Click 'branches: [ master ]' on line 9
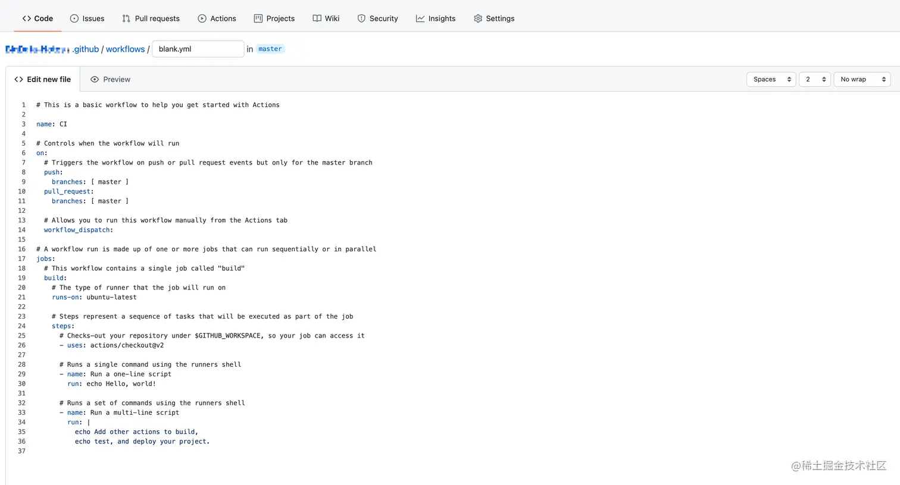 pos(90,182)
